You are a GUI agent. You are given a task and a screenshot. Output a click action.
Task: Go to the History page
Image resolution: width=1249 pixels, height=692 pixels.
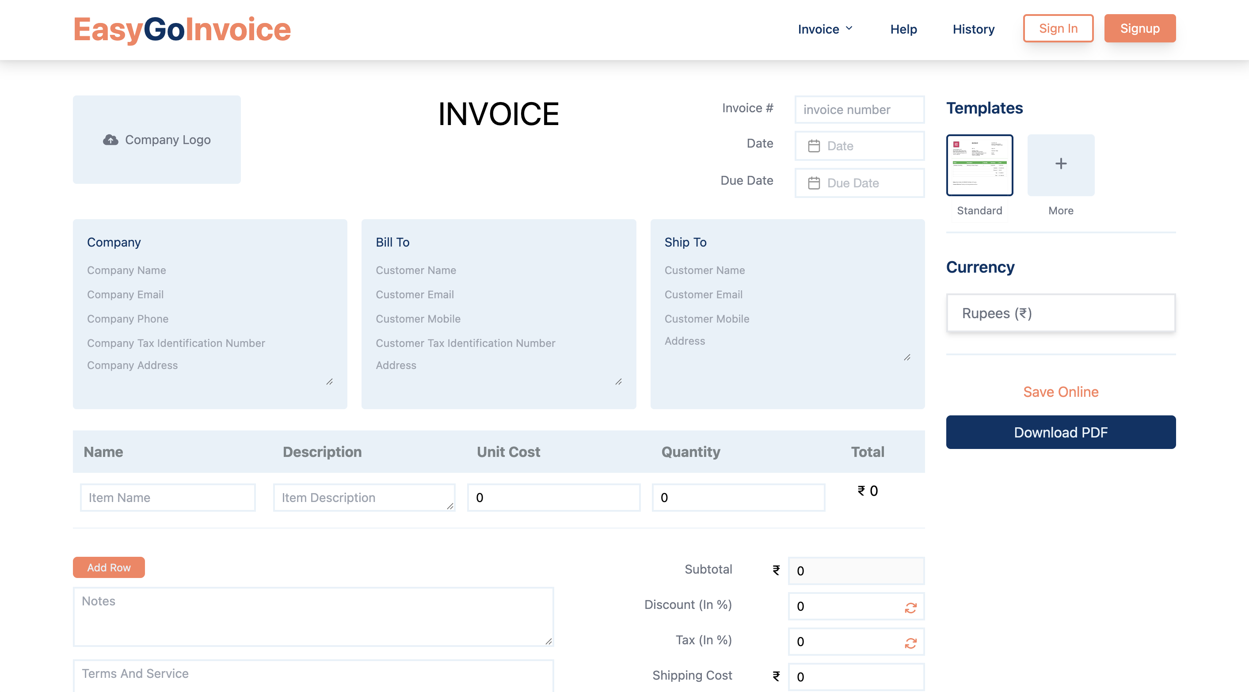coord(973,29)
